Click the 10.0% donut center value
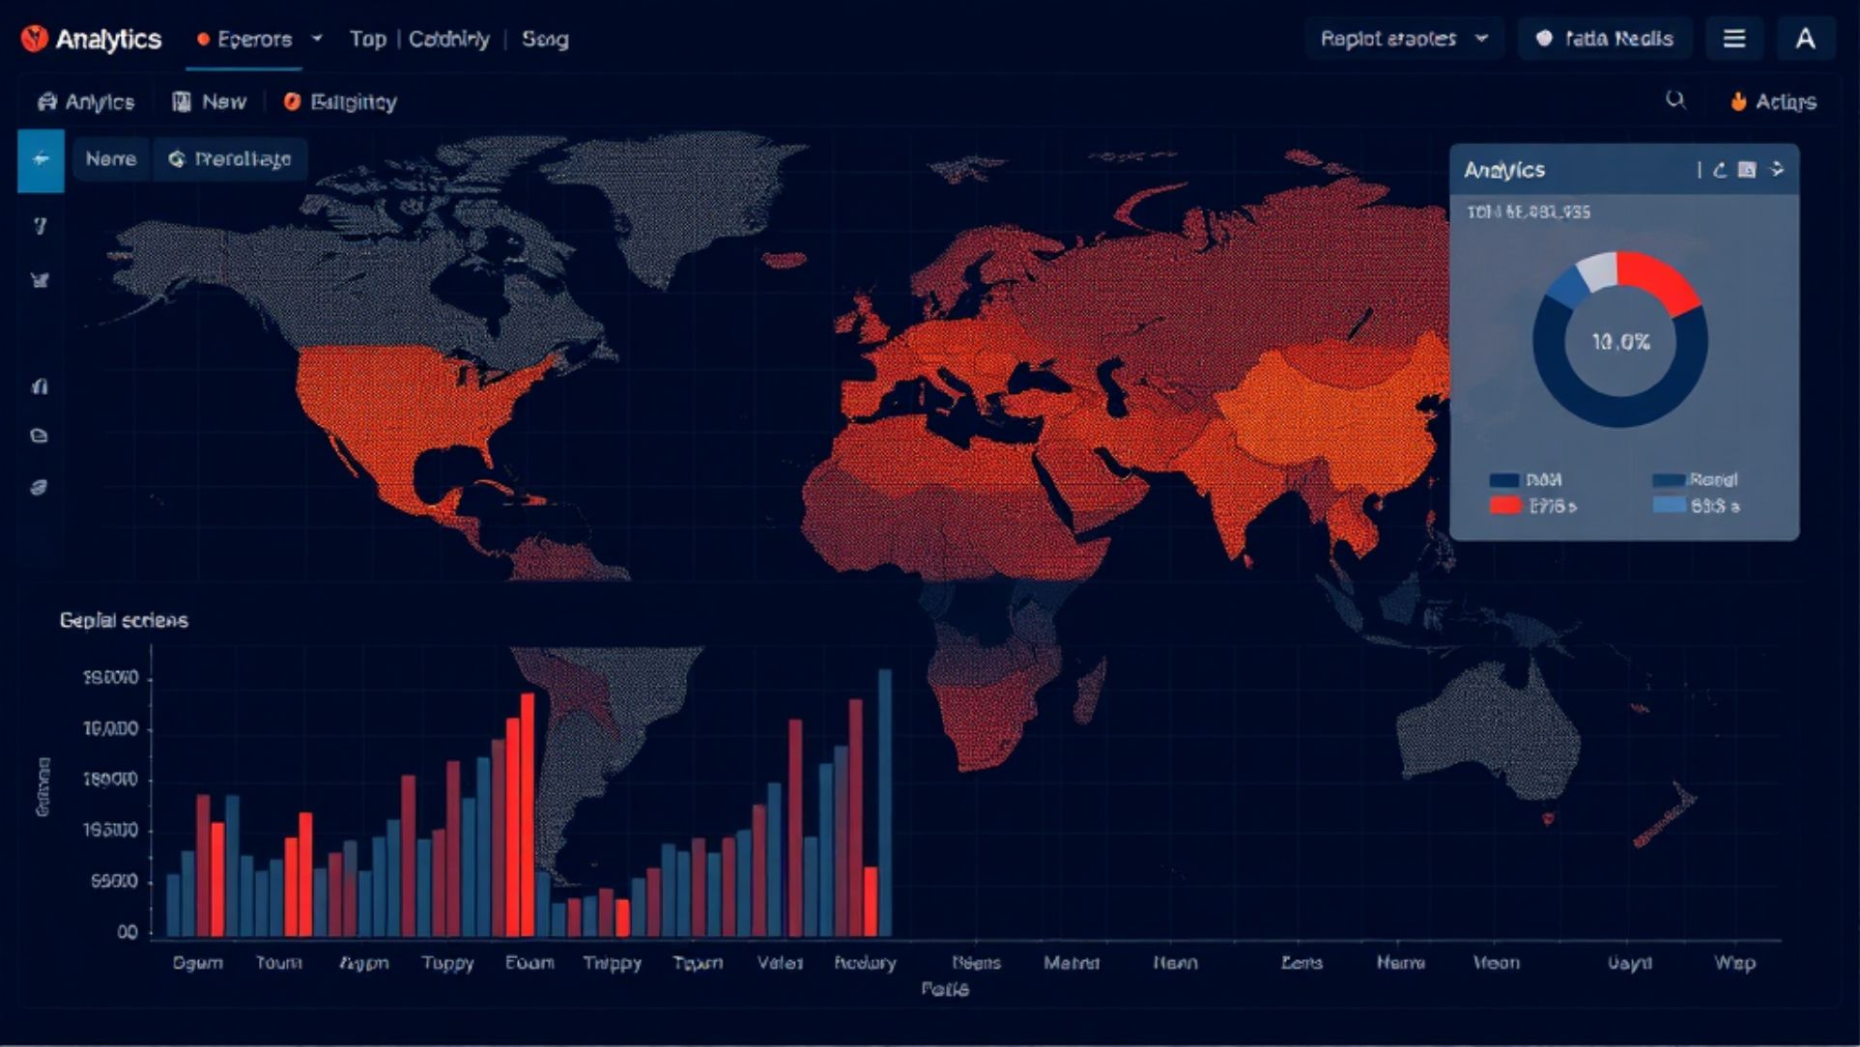The width and height of the screenshot is (1860, 1047). (x=1620, y=342)
